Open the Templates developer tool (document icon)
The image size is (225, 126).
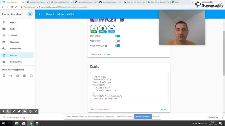point(24,76)
